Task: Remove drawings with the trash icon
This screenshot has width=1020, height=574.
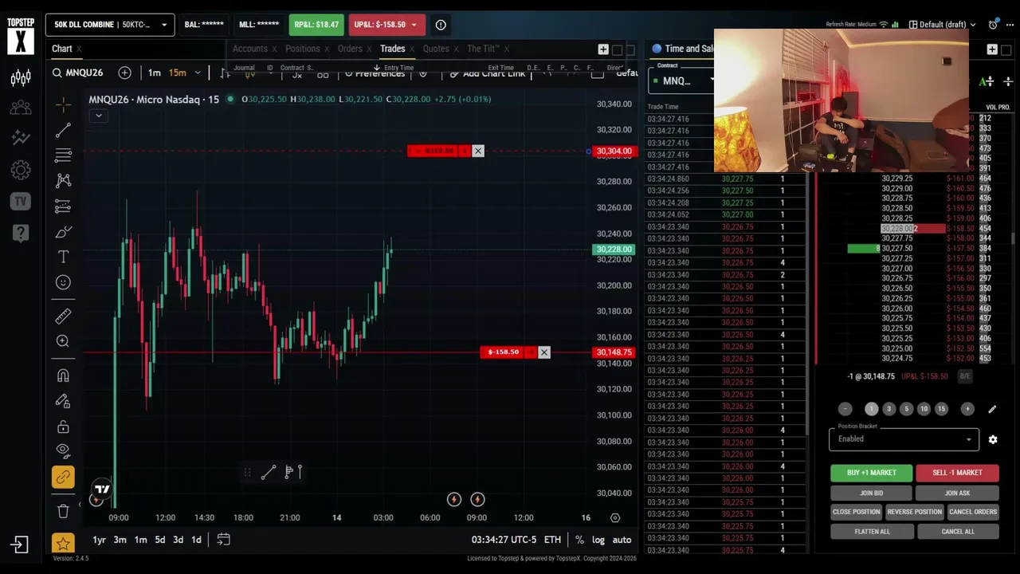Action: click(64, 511)
